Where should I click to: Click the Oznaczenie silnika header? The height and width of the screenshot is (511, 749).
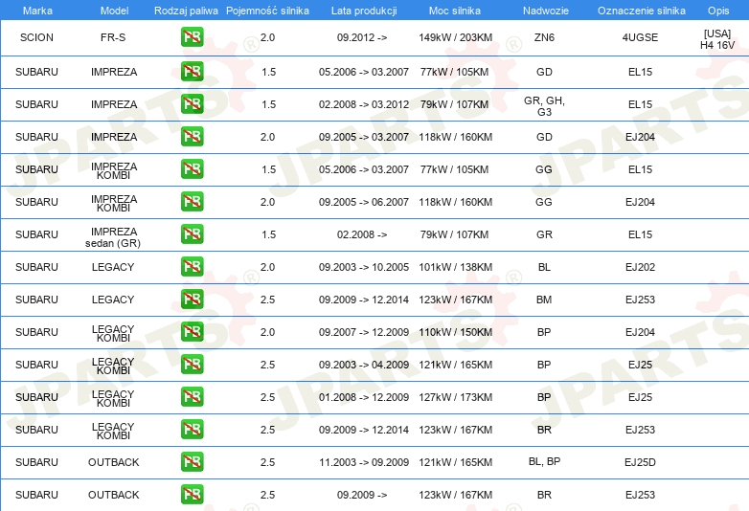(641, 11)
